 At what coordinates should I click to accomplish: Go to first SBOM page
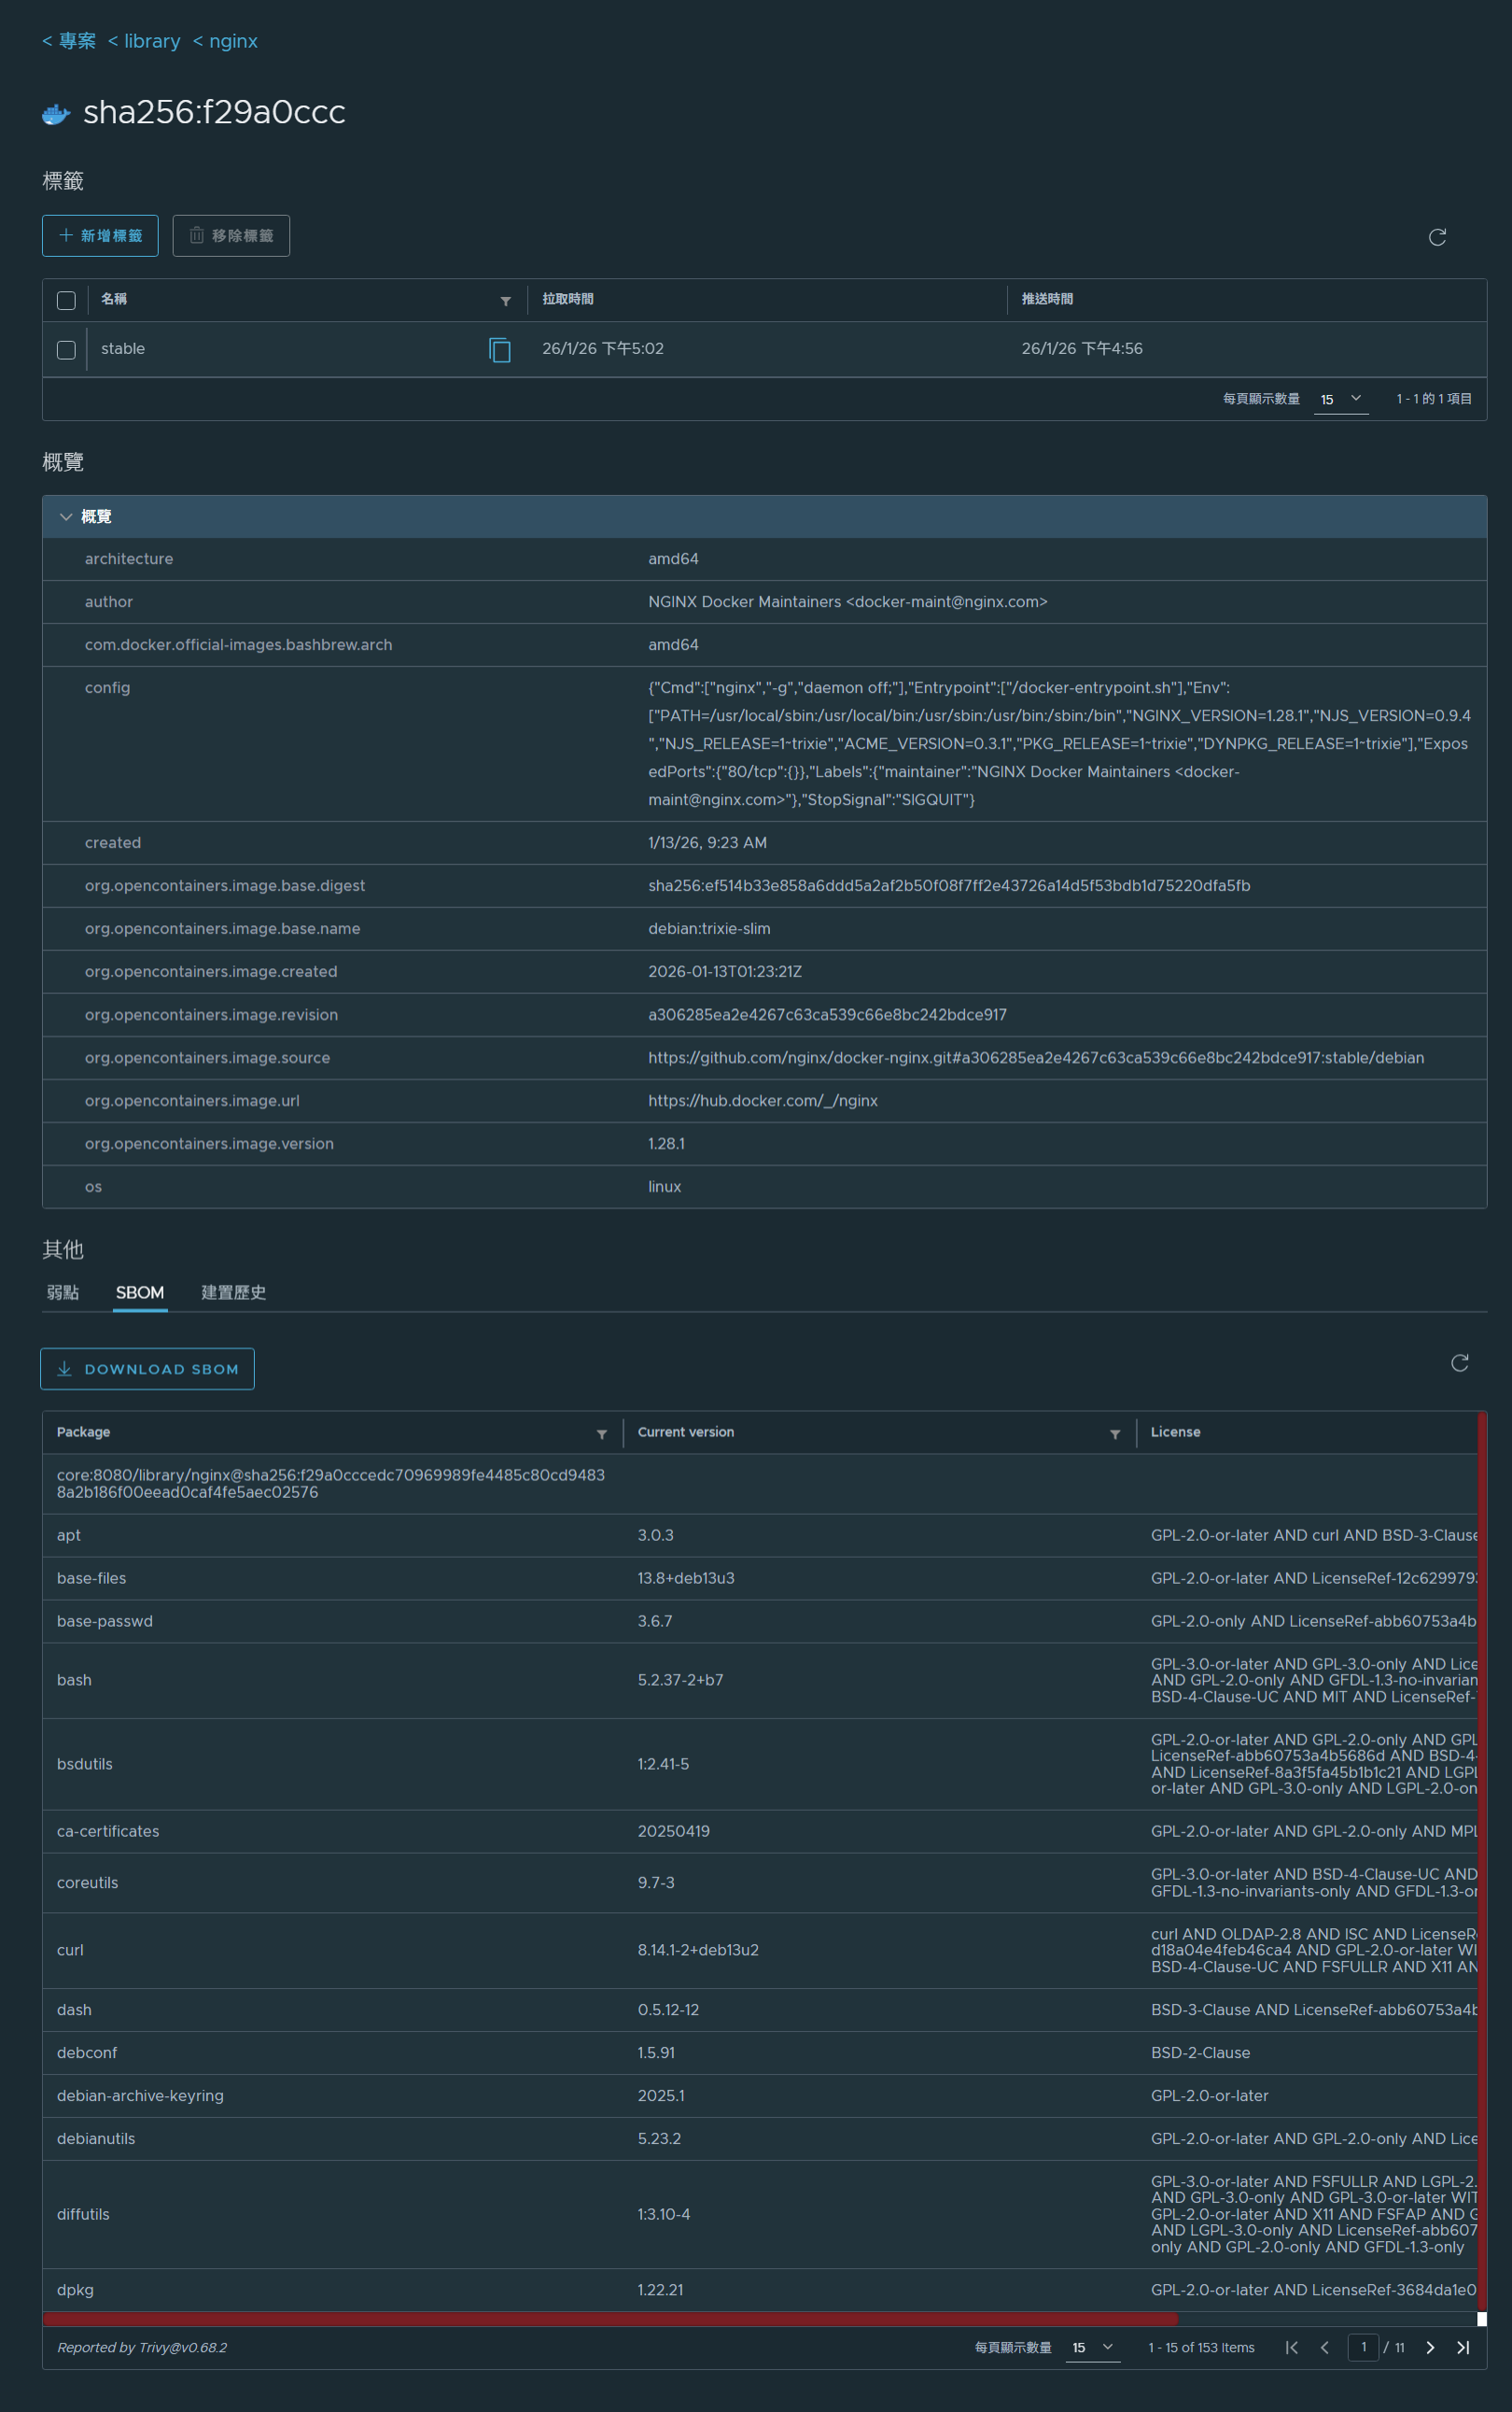point(1292,2347)
